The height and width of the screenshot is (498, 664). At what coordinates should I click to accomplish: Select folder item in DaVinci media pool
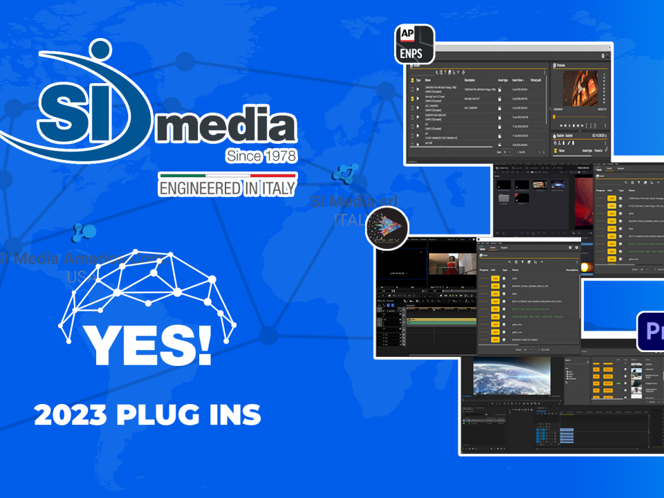504,199
